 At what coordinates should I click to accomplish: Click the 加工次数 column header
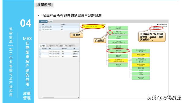click(44, 49)
